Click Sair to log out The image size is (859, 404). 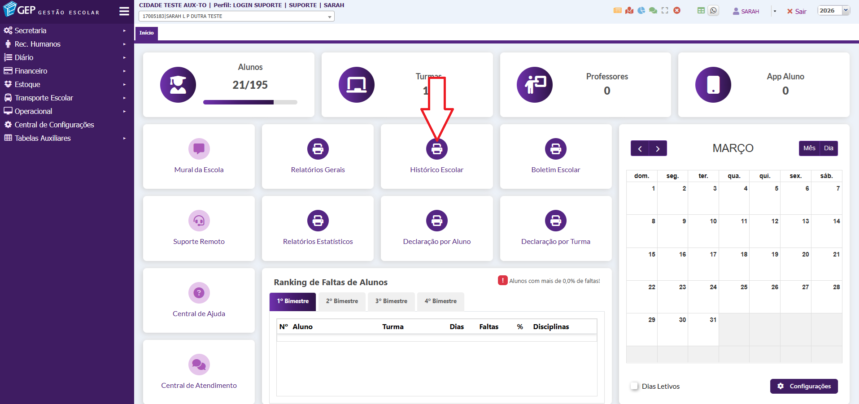pos(797,11)
